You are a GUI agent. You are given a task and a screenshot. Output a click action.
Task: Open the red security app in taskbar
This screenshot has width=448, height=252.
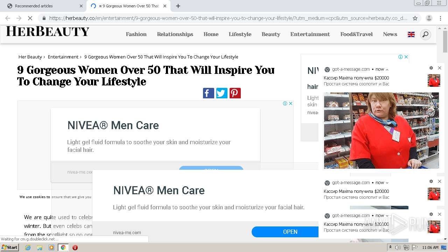coord(75,247)
